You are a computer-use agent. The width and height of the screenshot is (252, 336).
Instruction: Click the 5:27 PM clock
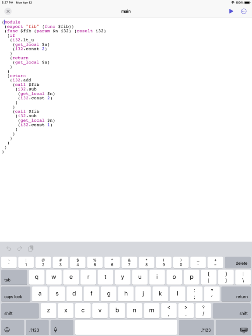(x=7, y=3)
